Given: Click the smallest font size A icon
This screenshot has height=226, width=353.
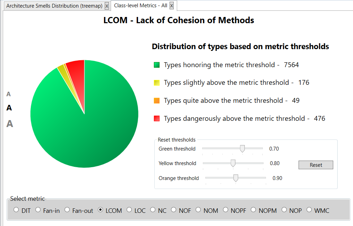Looking at the screenshot, I should click(9, 94).
